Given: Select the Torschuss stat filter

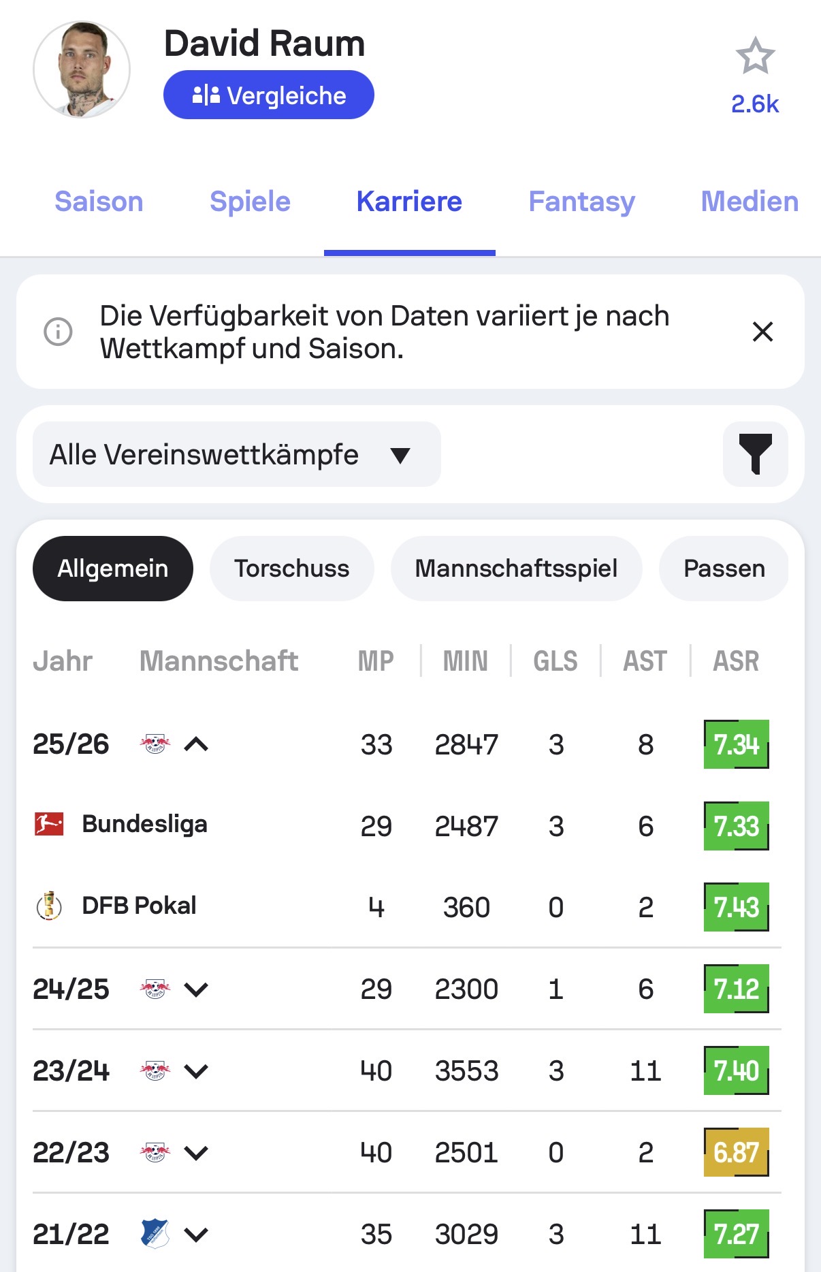Looking at the screenshot, I should [292, 569].
